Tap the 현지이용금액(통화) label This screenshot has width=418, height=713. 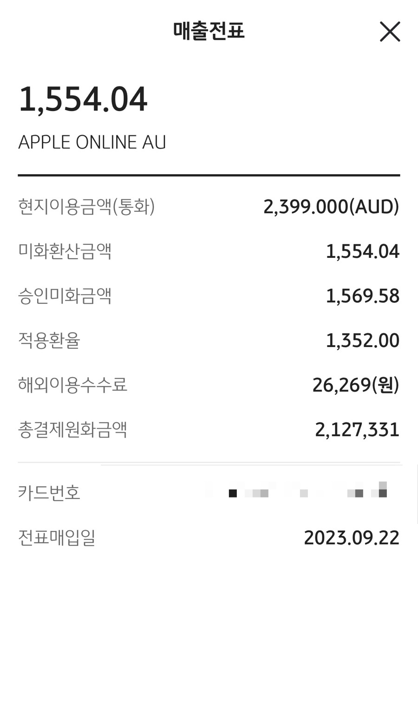pos(86,206)
